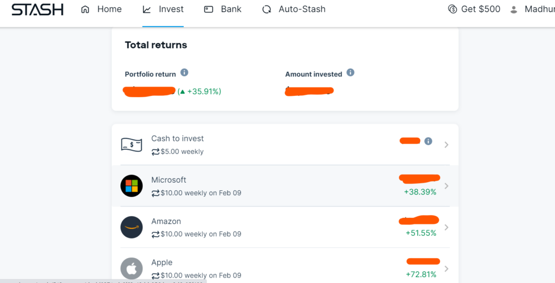Click the Apple logo icon
555x283 pixels.
[131, 268]
